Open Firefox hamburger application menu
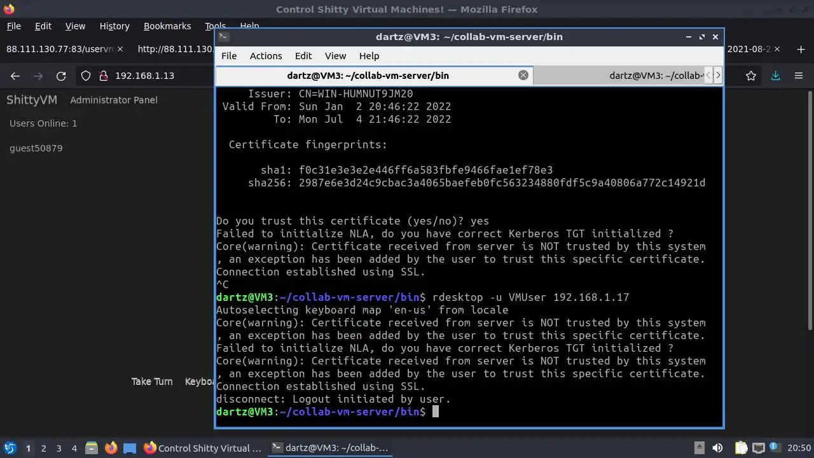This screenshot has width=814, height=458. pos(799,76)
